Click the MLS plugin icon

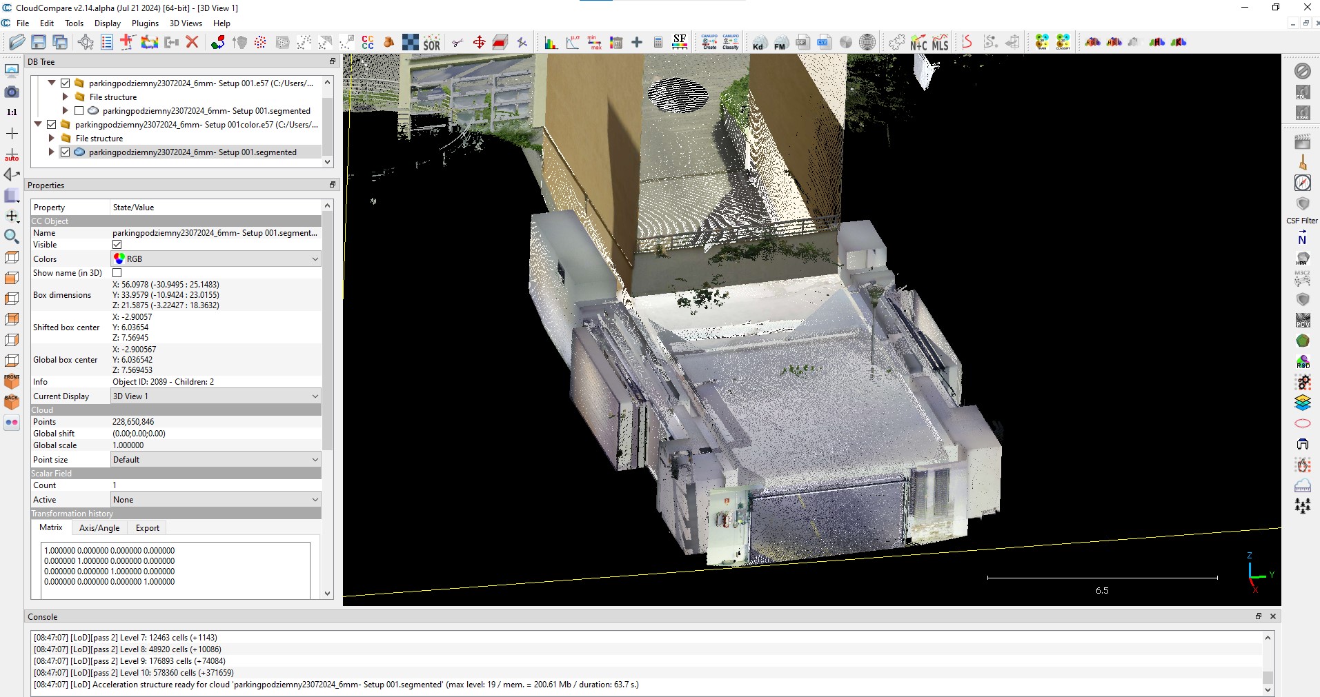point(940,43)
